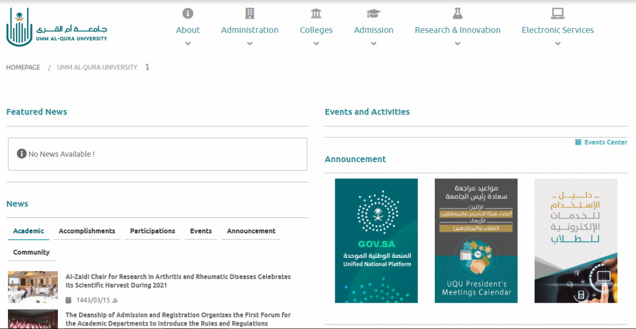The height and width of the screenshot is (329, 636).
Task: Click the Admission graduation cap icon
Action: pyautogui.click(x=374, y=13)
